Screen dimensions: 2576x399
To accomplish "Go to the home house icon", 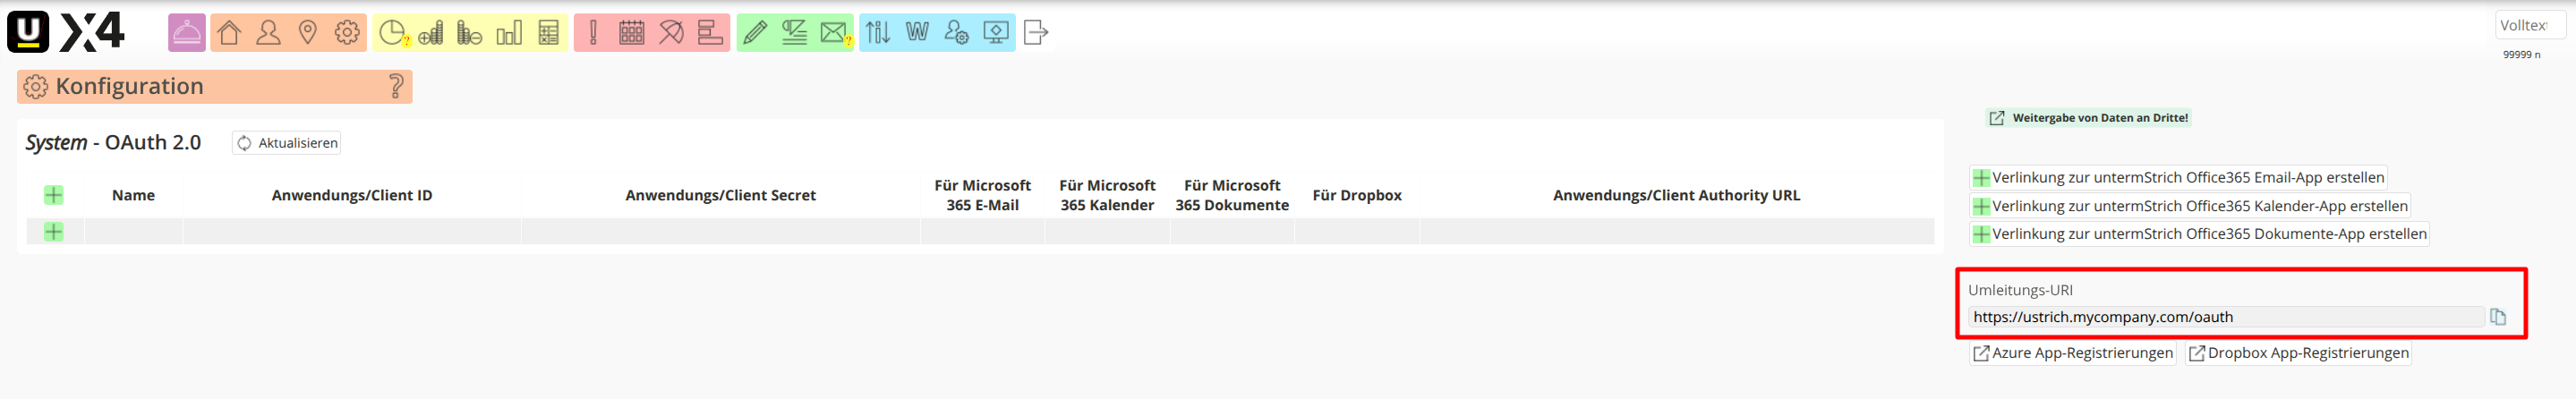I will point(229,33).
